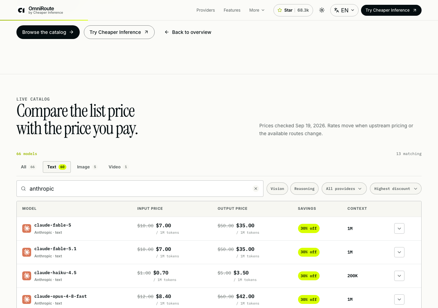Click the SAVINGS column header
Image resolution: width=438 pixels, height=308 pixels.
tap(307, 208)
